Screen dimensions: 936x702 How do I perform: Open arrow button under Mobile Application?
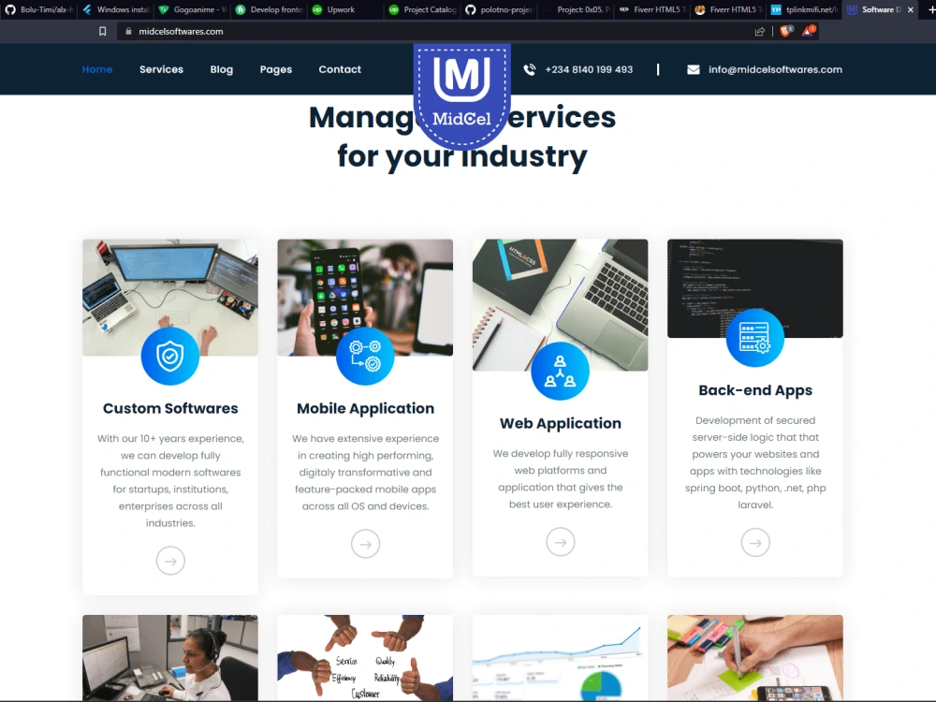[x=365, y=544]
